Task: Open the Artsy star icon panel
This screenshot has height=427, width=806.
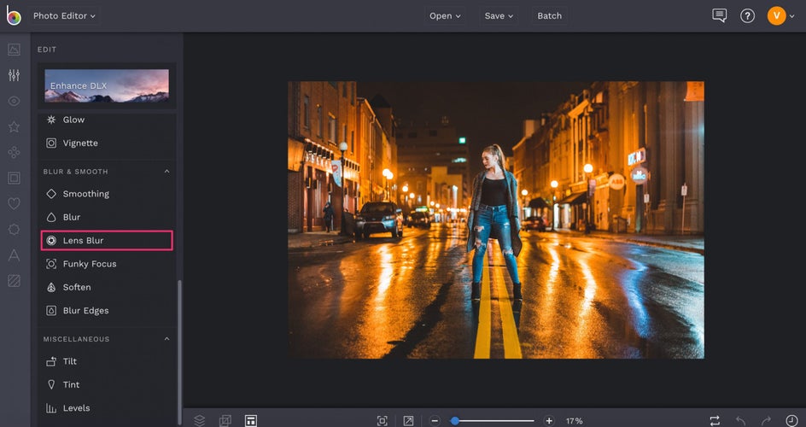Action: pyautogui.click(x=14, y=126)
